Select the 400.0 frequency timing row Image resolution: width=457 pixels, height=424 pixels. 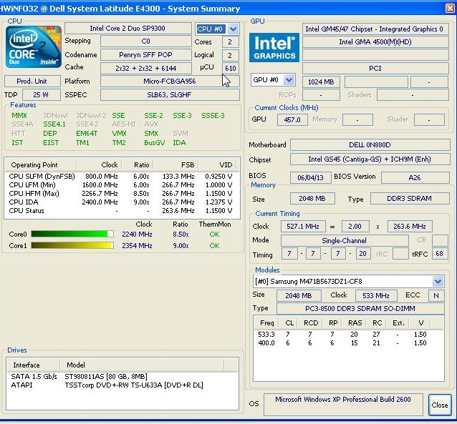point(348,343)
